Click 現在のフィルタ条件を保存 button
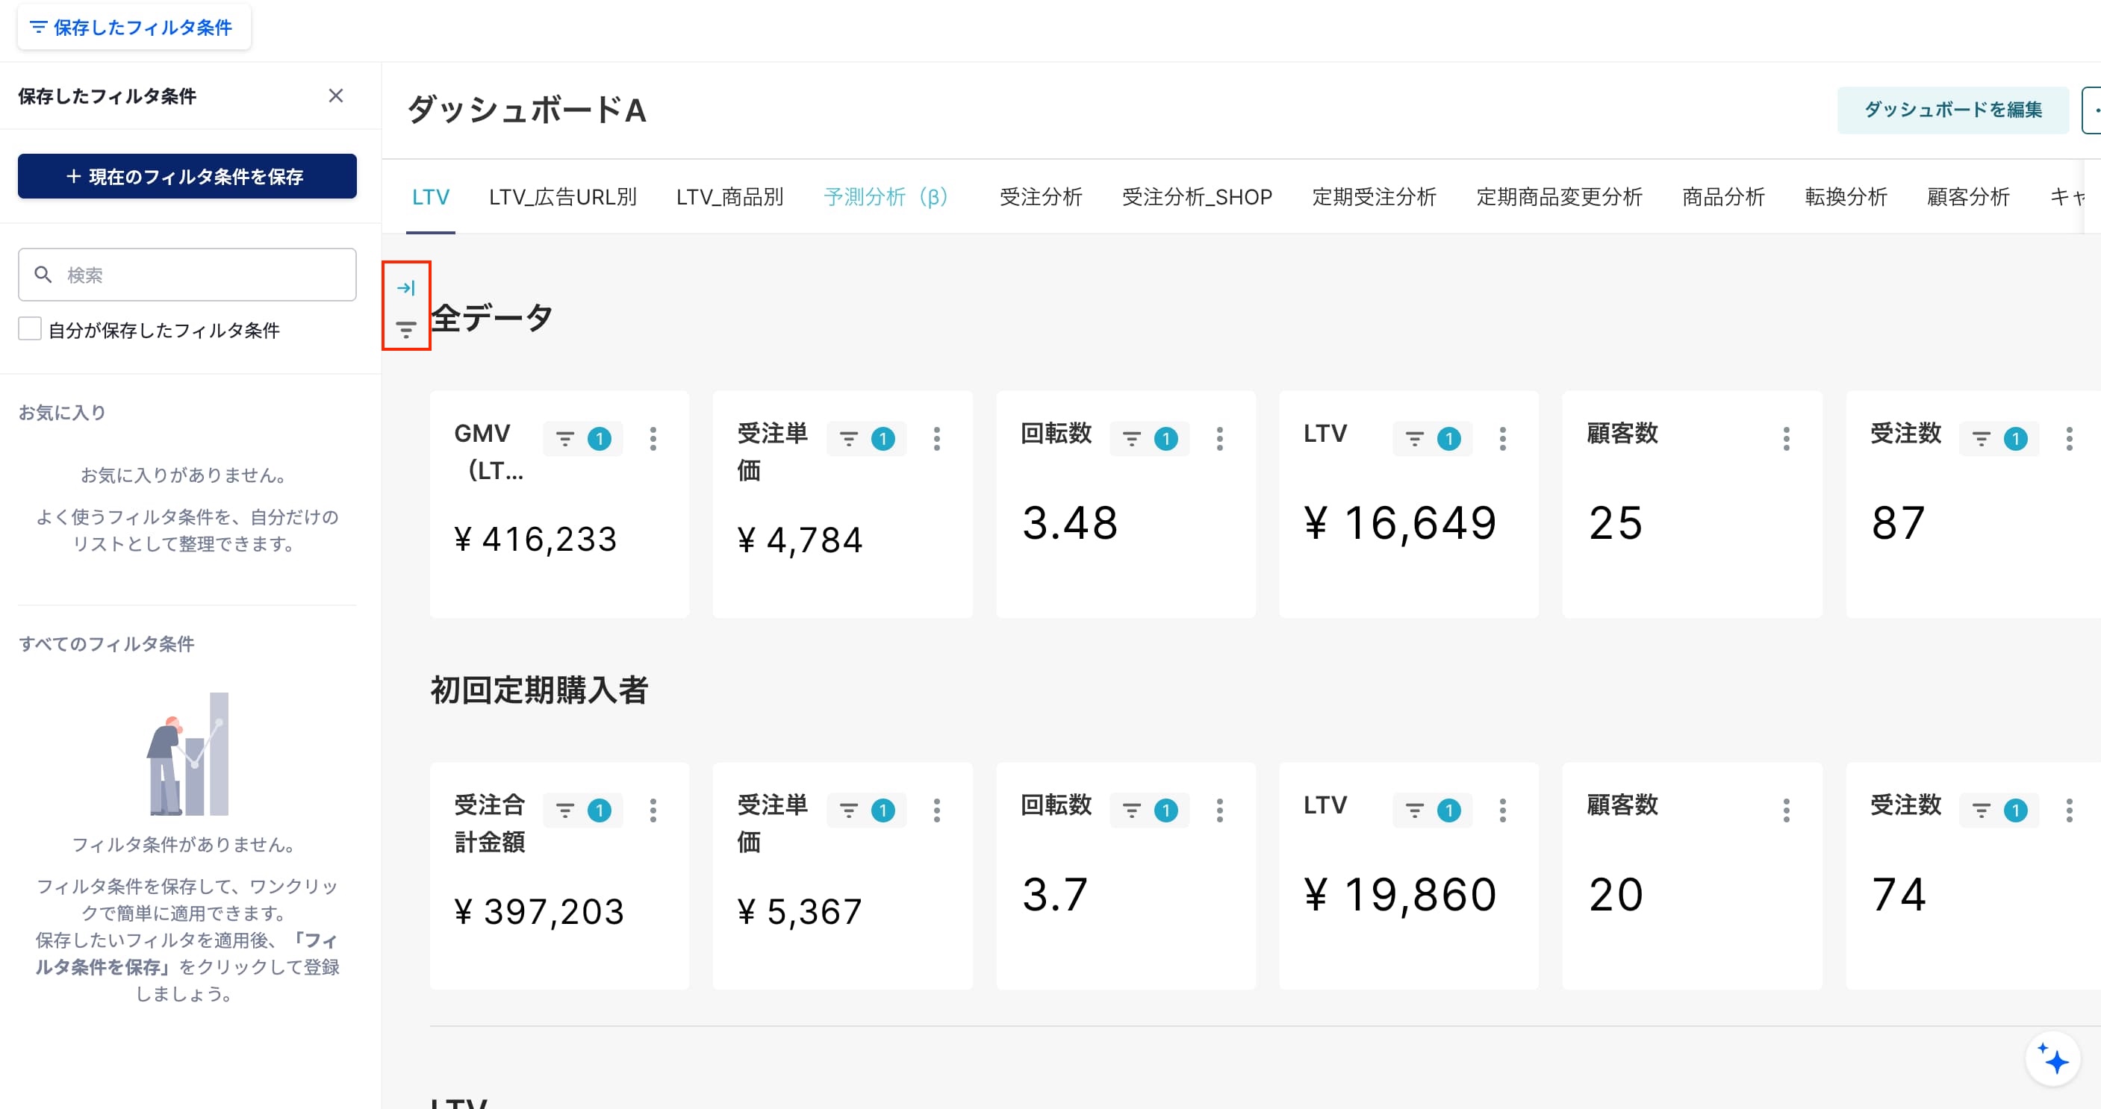Viewport: 2101px width, 1109px height. click(187, 176)
